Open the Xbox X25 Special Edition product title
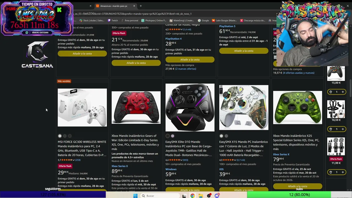352x198 pixels. pos(296,142)
